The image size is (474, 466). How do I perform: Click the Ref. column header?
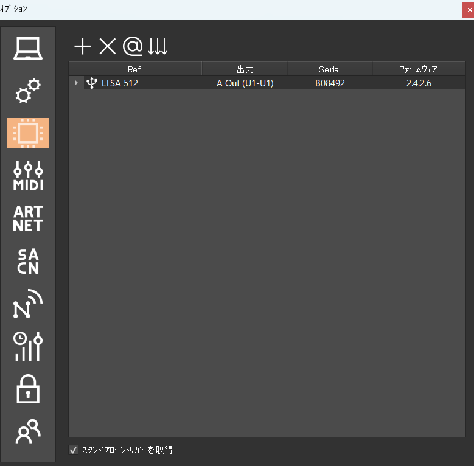tap(135, 69)
